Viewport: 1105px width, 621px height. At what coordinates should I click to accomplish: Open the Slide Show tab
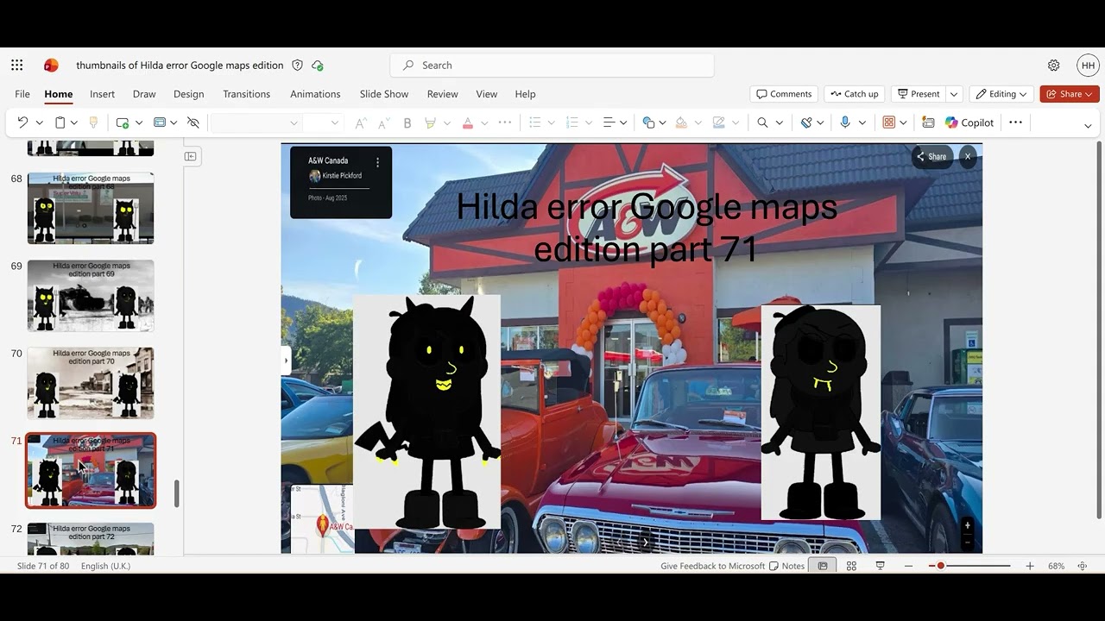[x=384, y=94]
